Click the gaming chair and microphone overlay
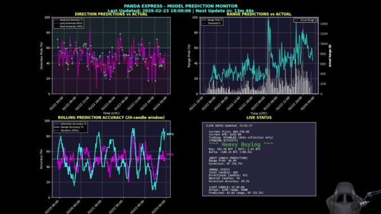 (x=353, y=198)
